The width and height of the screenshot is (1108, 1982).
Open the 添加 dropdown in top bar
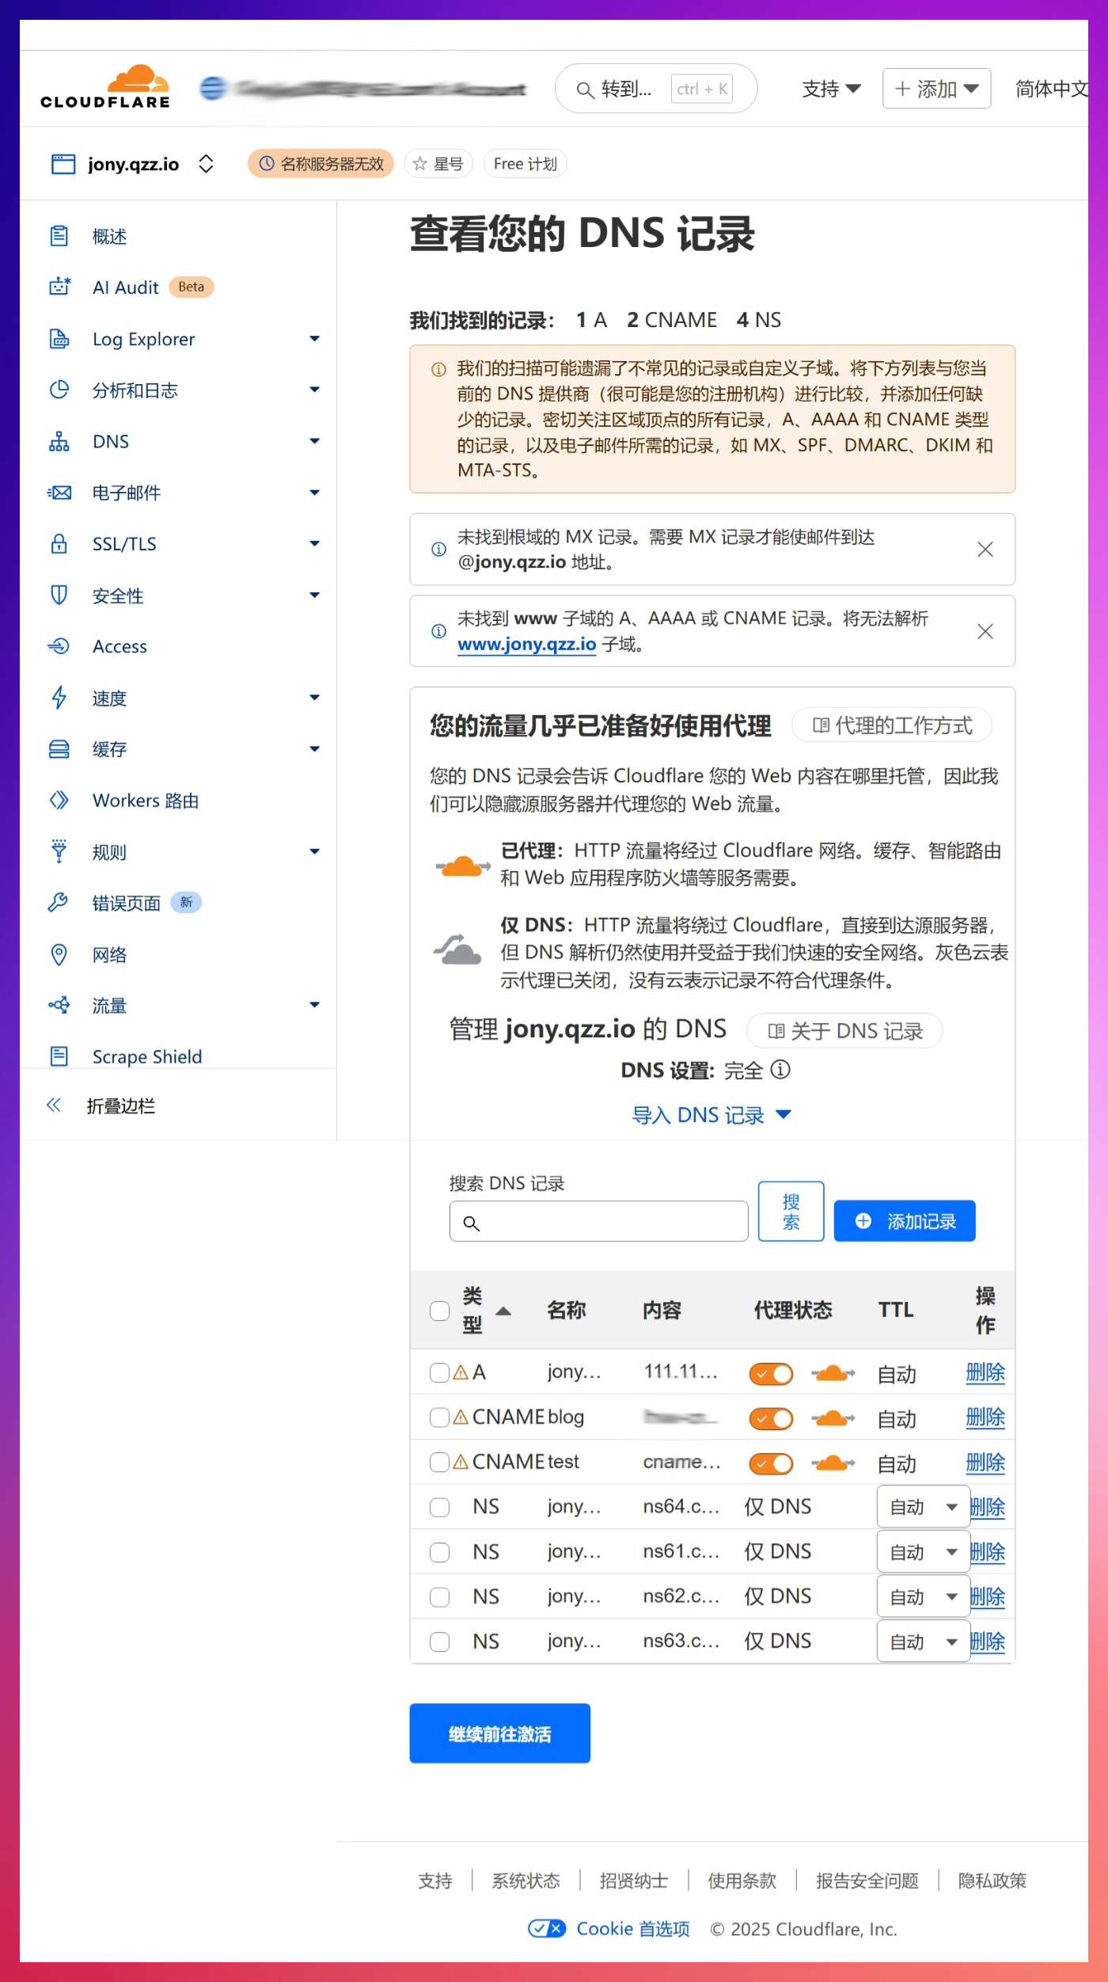[936, 89]
